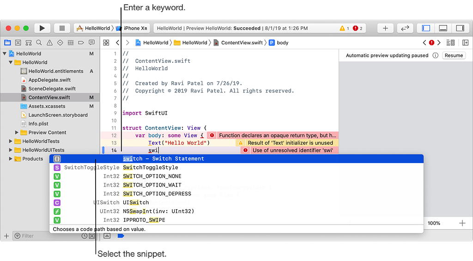Image resolution: width=473 pixels, height=261 pixels.
Task: Stop the running build
Action: coord(62,28)
